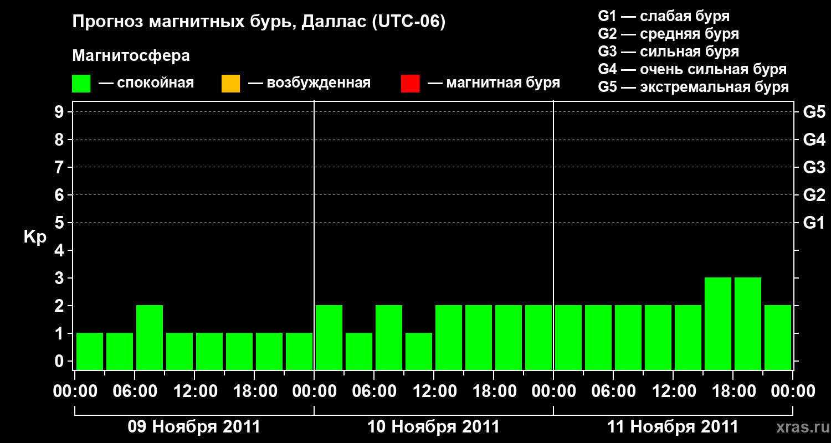Click the first bar of 09 Ноября at 00:00

tap(90, 351)
